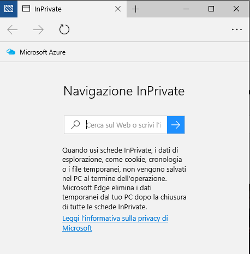Go back with the left arrow

pyautogui.click(x=12, y=29)
